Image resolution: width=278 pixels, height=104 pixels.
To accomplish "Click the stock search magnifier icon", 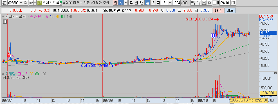I will (x=26, y=3).
